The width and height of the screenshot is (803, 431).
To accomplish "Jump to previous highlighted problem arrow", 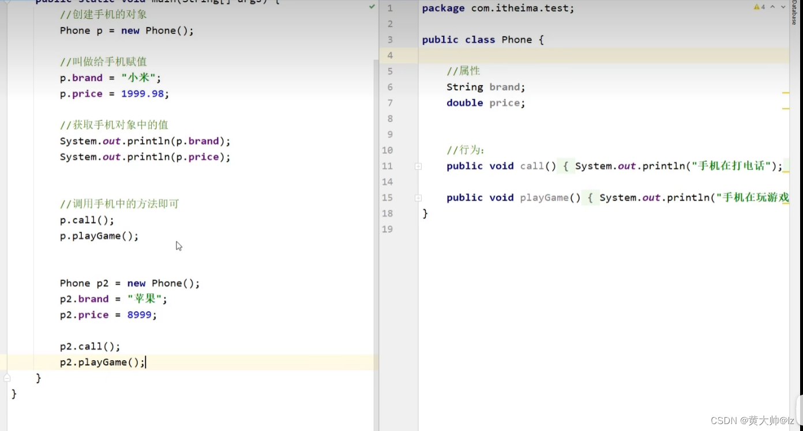I will point(772,7).
